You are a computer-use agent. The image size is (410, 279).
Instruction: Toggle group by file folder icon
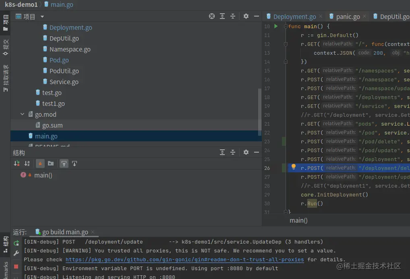coord(51,164)
